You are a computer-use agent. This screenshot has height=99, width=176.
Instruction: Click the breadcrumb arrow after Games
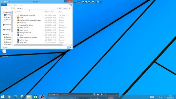[x=23, y=8]
